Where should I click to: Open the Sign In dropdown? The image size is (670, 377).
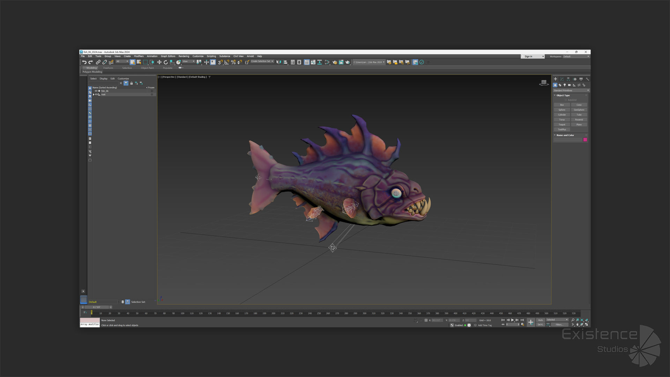tap(533, 57)
